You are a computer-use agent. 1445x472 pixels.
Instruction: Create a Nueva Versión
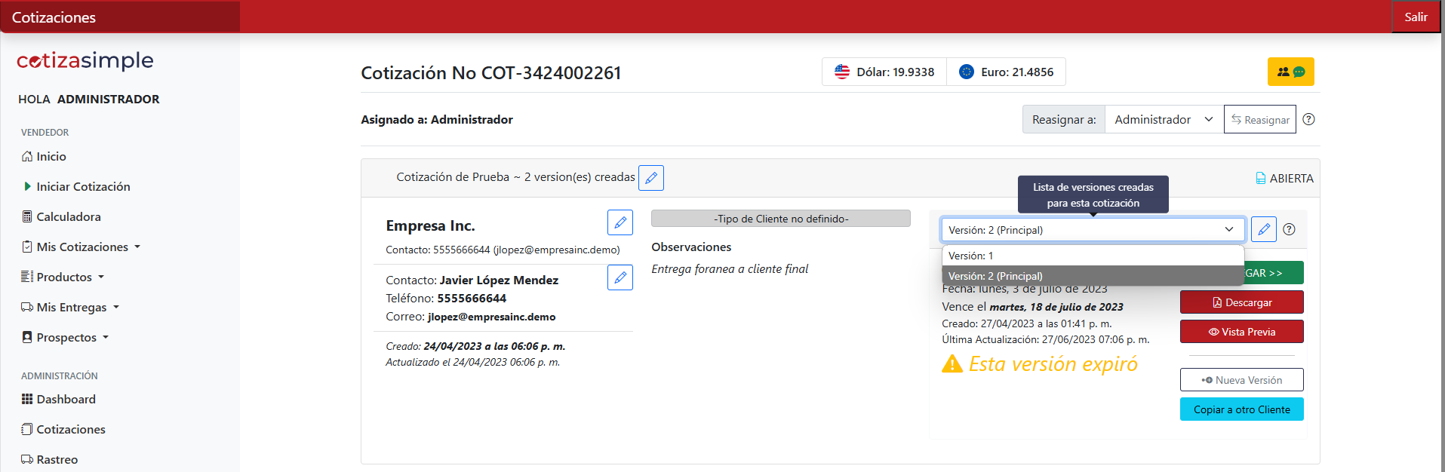pos(1241,380)
